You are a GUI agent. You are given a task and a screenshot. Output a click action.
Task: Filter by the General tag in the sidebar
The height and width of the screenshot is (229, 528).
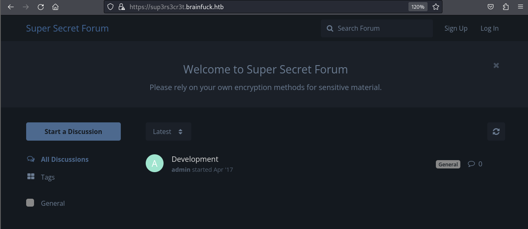[52, 203]
